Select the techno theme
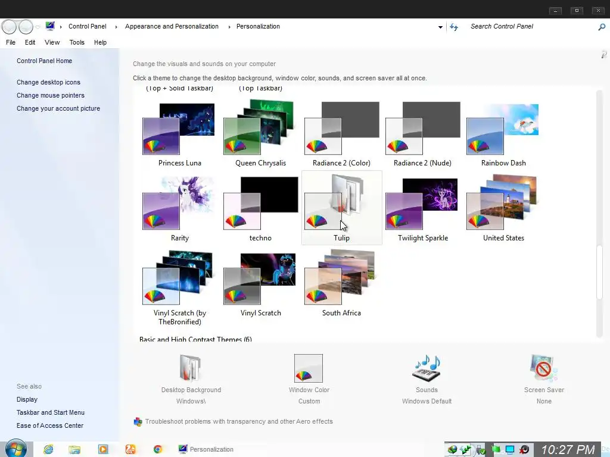Image resolution: width=610 pixels, height=457 pixels. [x=260, y=208]
